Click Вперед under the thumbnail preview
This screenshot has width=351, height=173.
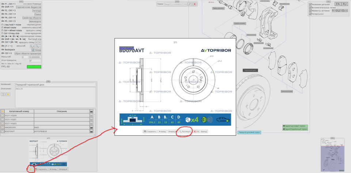(63, 169)
